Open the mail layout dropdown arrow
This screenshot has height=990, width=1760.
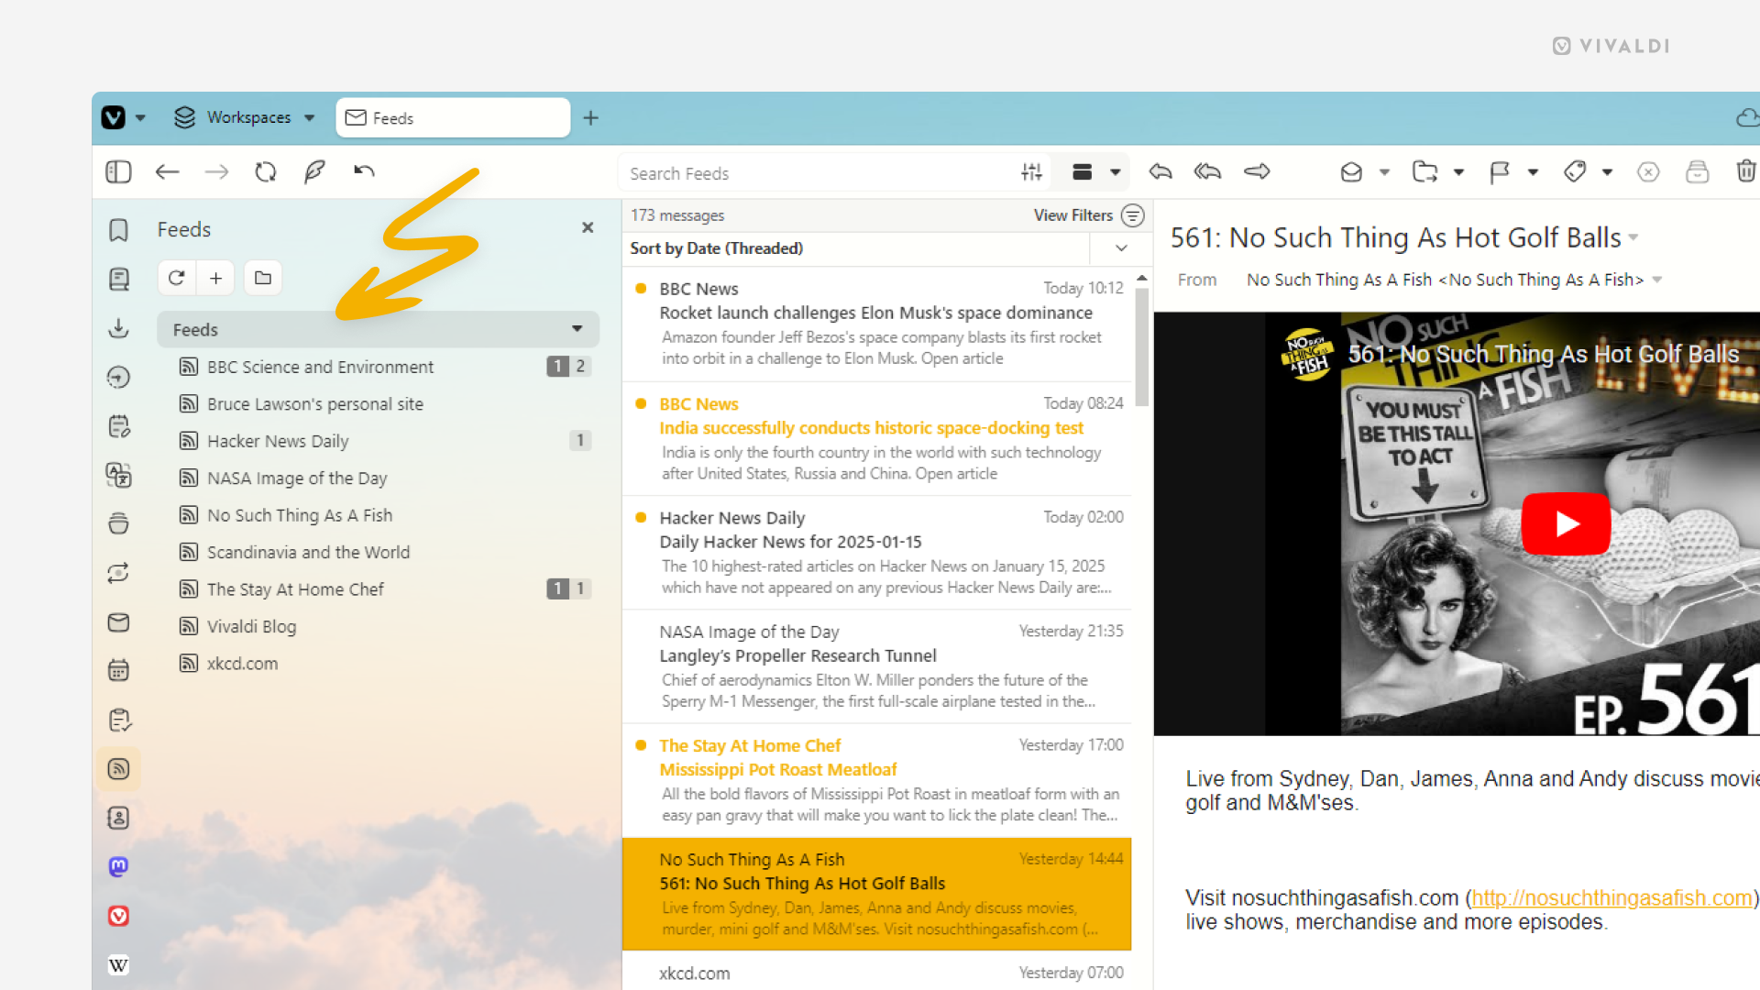pos(1116,172)
